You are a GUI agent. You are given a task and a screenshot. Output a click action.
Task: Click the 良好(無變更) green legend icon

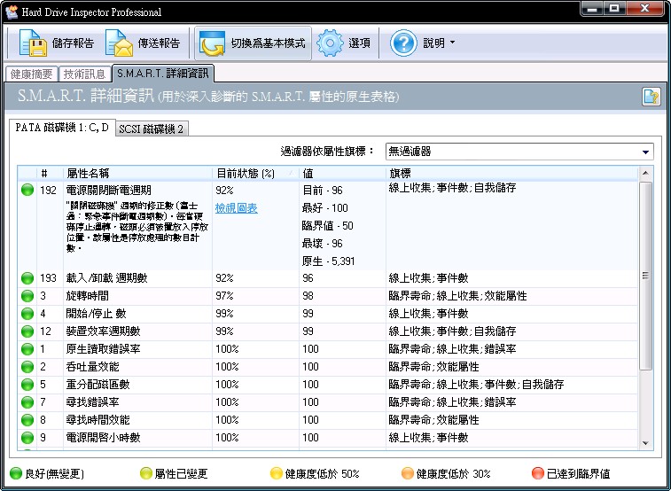pyautogui.click(x=16, y=473)
